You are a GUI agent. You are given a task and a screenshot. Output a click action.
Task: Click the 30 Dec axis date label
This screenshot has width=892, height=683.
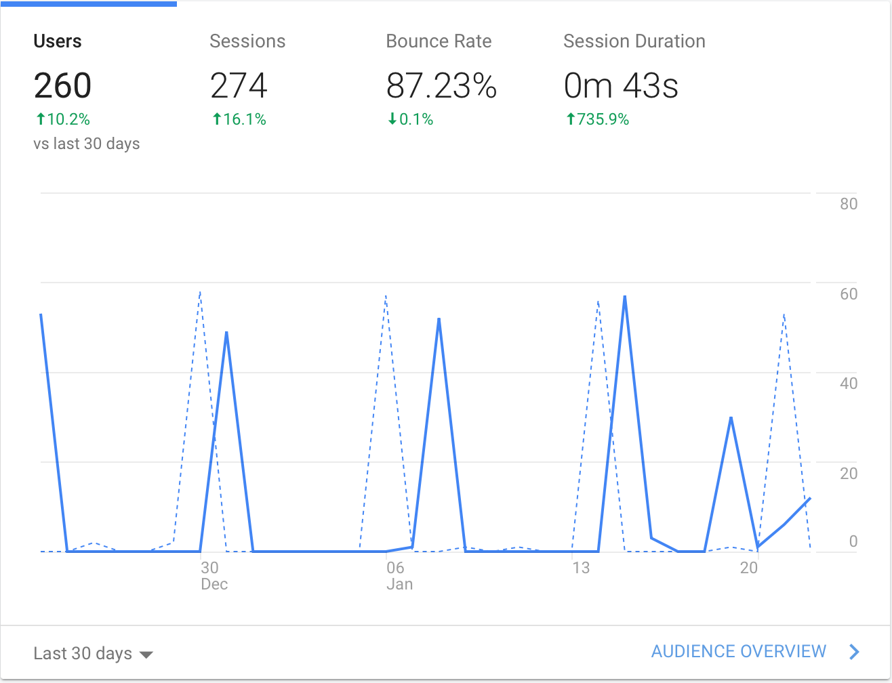point(214,576)
